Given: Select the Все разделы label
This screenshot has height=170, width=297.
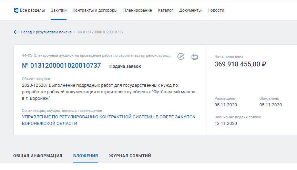Looking at the screenshot, I should (32, 10).
